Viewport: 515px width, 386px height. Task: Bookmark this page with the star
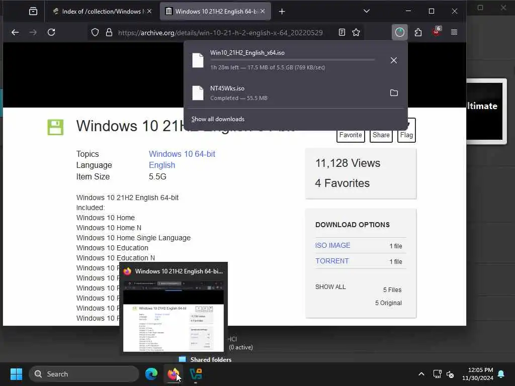click(x=356, y=32)
